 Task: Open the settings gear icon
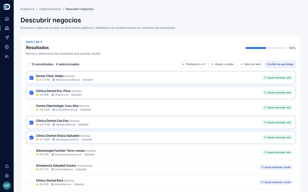(x=7, y=176)
